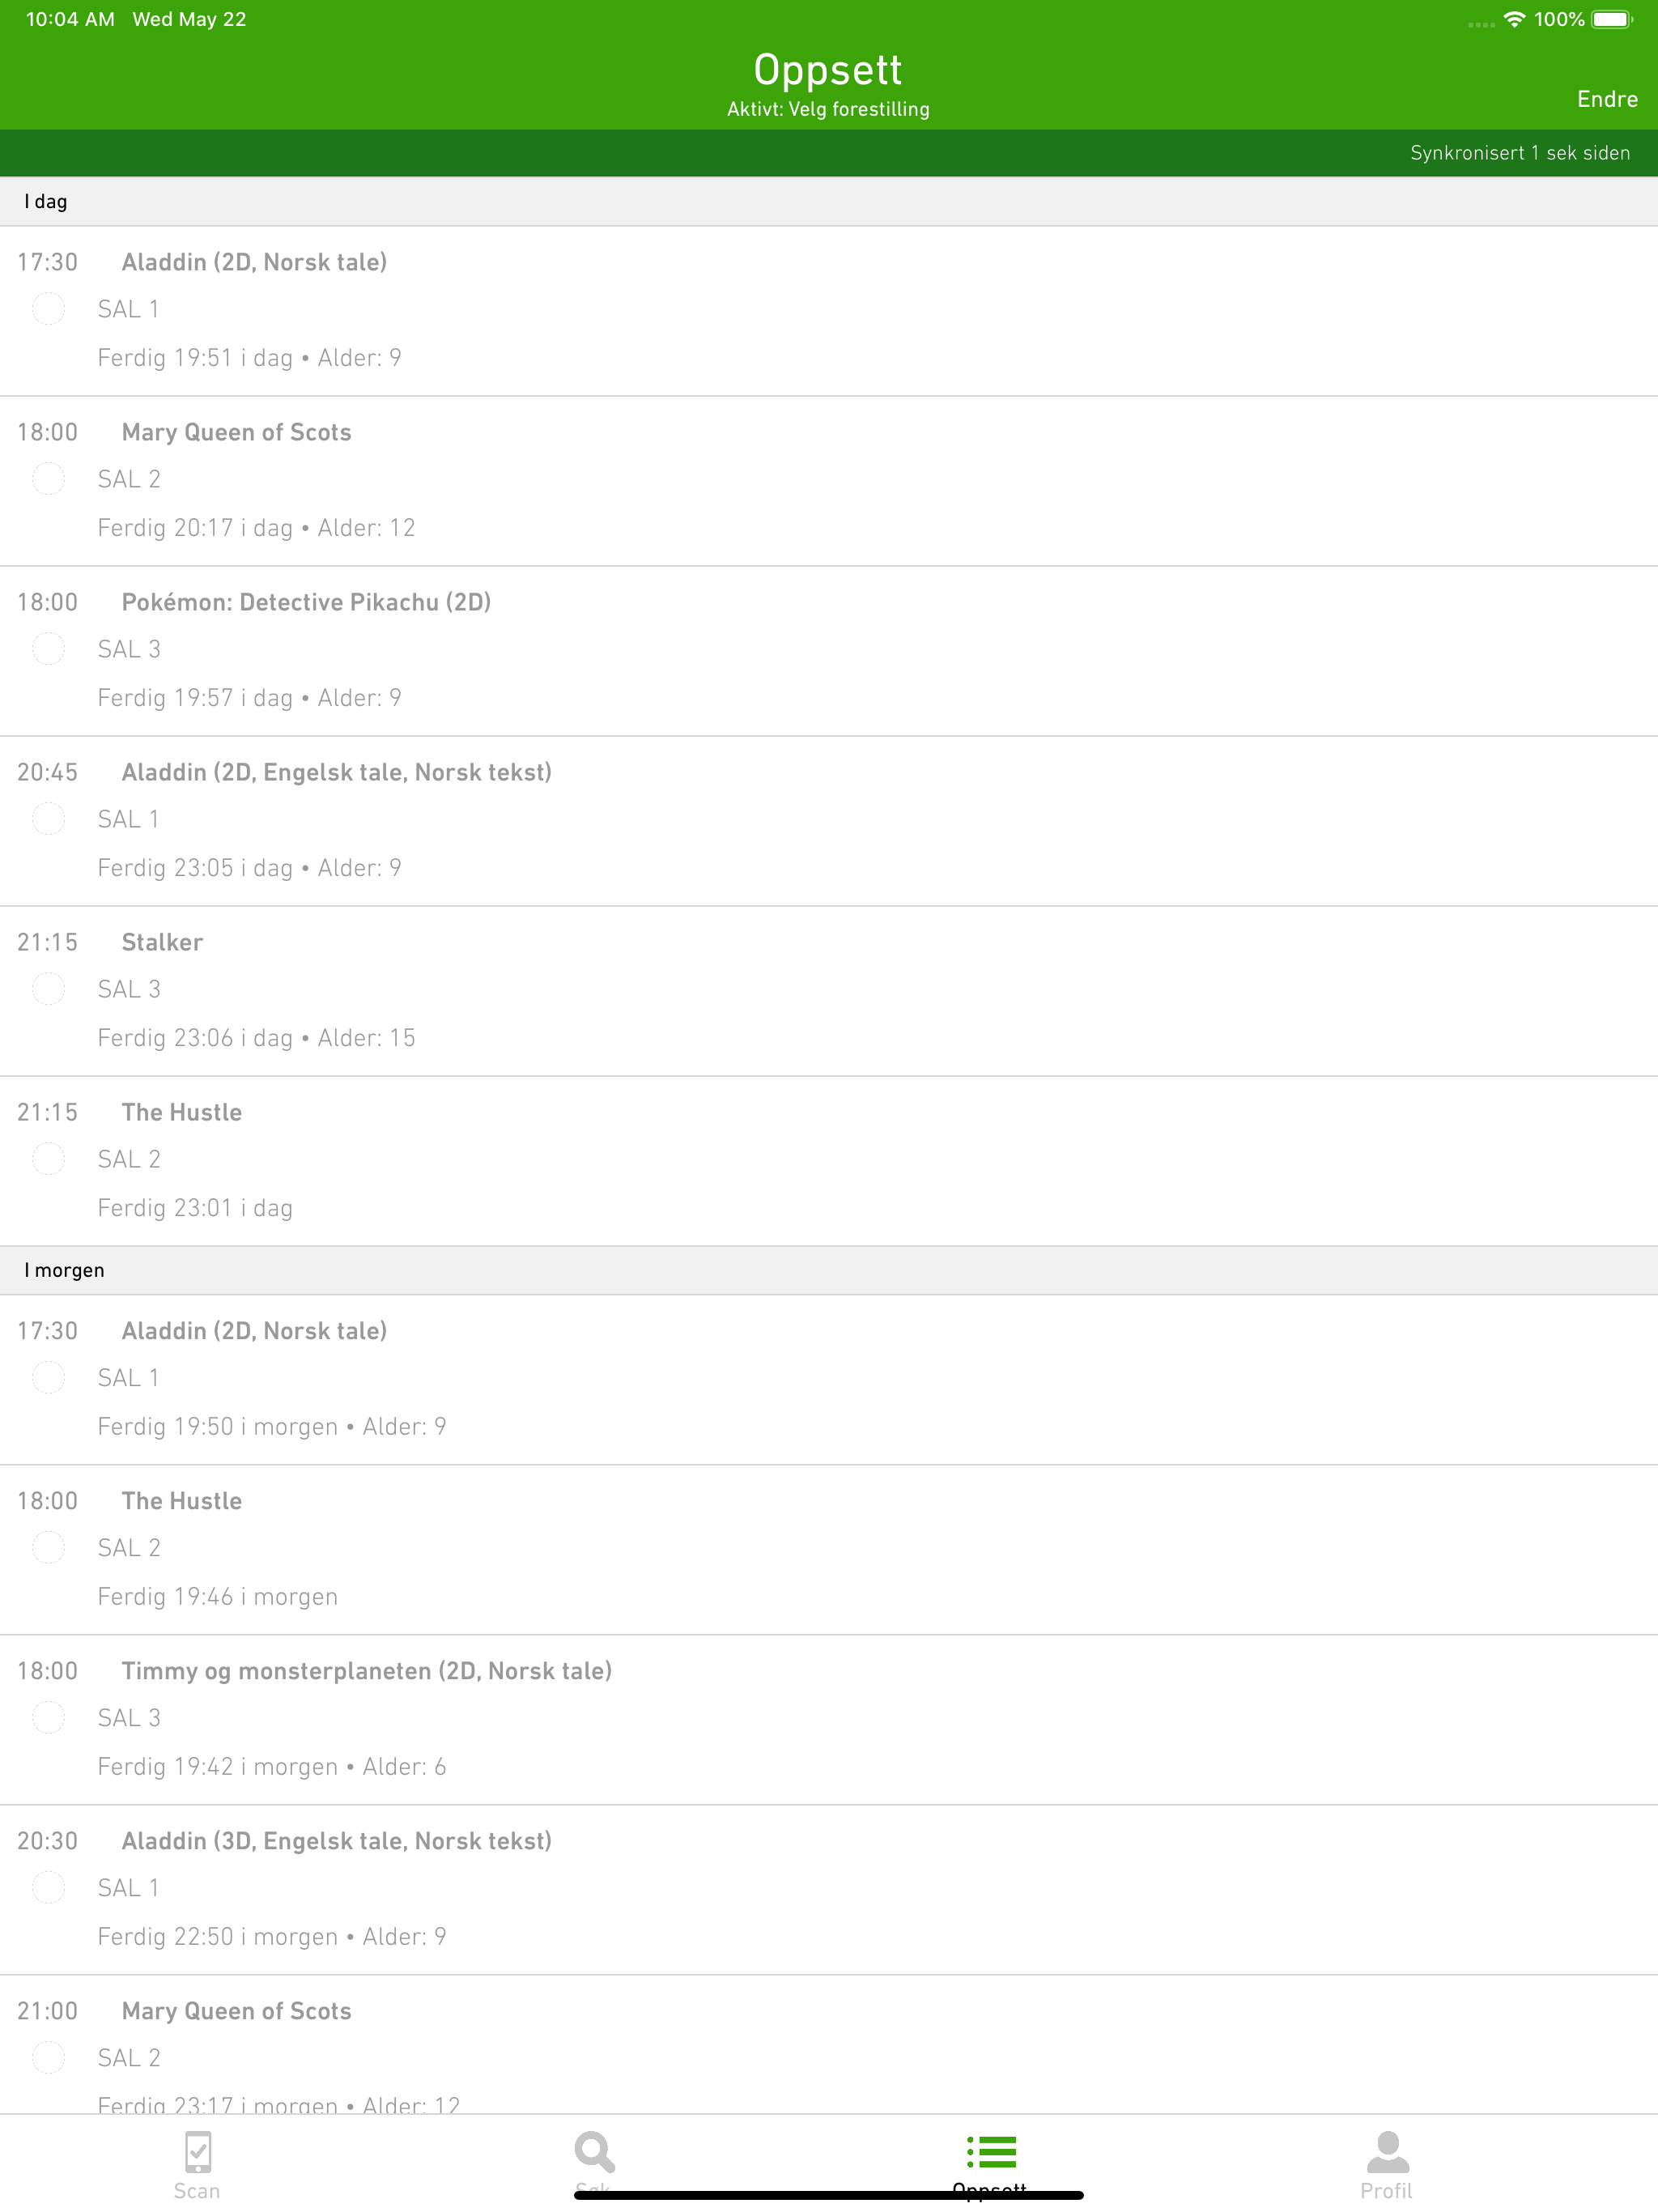Tap the battery indicator in status bar
1658x2212 pixels.
[x=1612, y=19]
